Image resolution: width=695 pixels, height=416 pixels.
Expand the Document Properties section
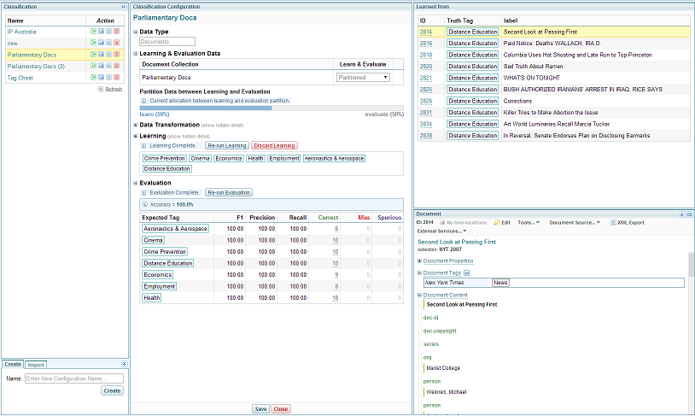[x=419, y=261]
